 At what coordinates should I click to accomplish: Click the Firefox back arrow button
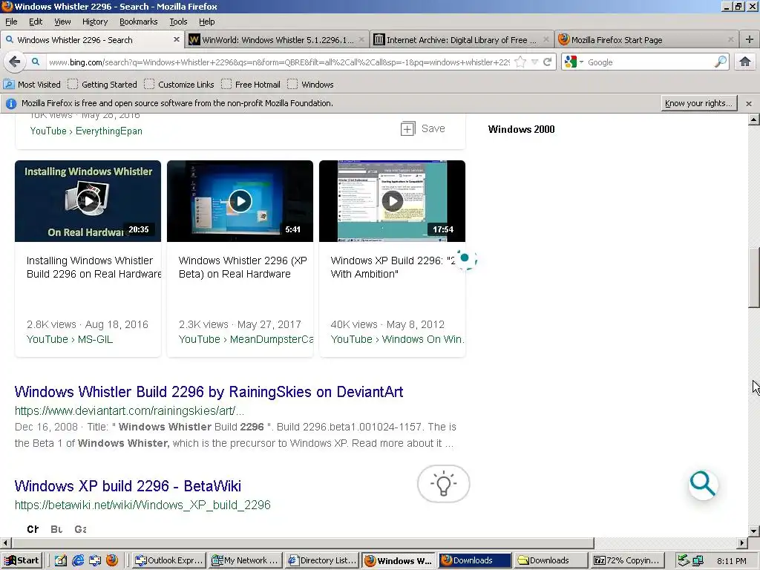point(15,62)
